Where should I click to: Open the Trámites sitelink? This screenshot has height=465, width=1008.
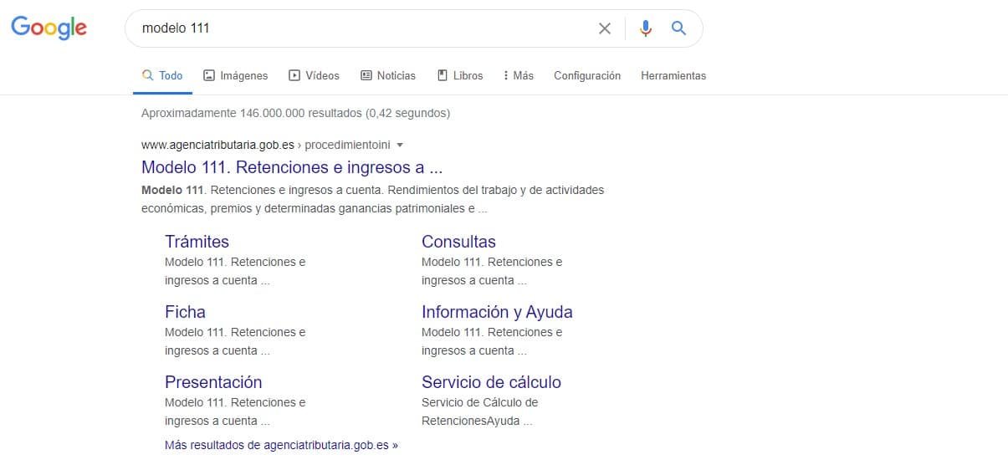pyautogui.click(x=197, y=242)
